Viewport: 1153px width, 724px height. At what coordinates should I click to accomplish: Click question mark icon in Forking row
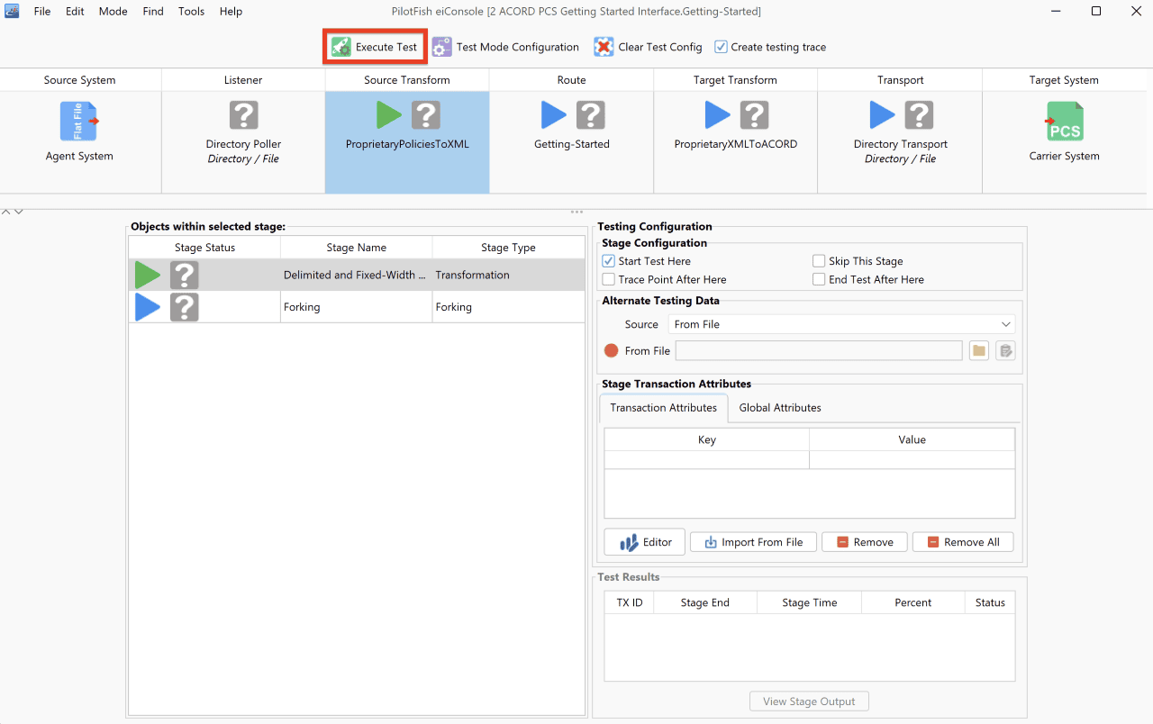pyautogui.click(x=185, y=307)
